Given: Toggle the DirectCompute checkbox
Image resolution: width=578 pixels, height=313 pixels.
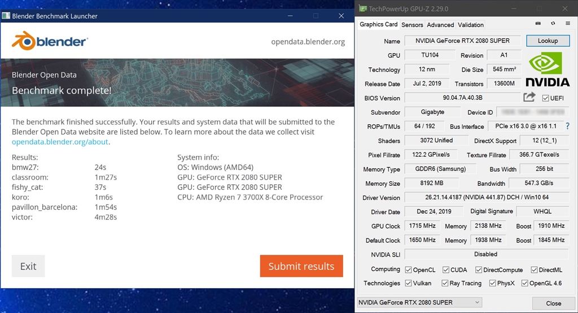Looking at the screenshot, I should (x=479, y=270).
